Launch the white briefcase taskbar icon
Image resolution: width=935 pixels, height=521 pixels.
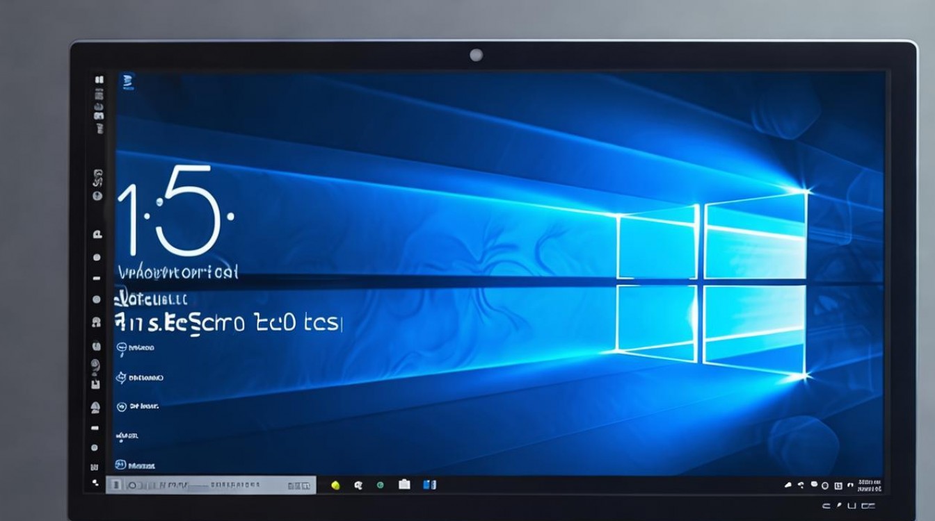point(403,484)
